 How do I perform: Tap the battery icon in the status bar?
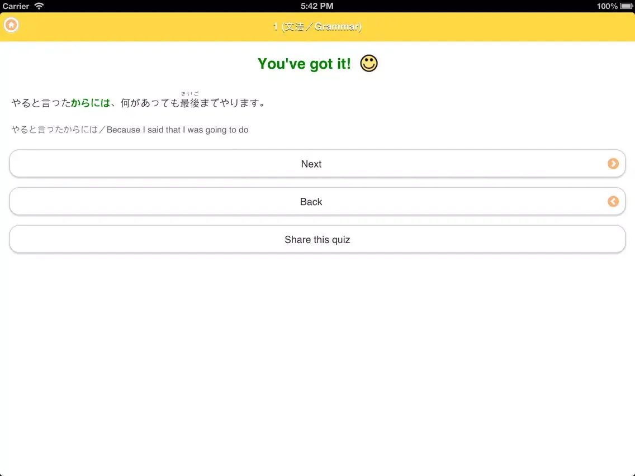tap(627, 6)
